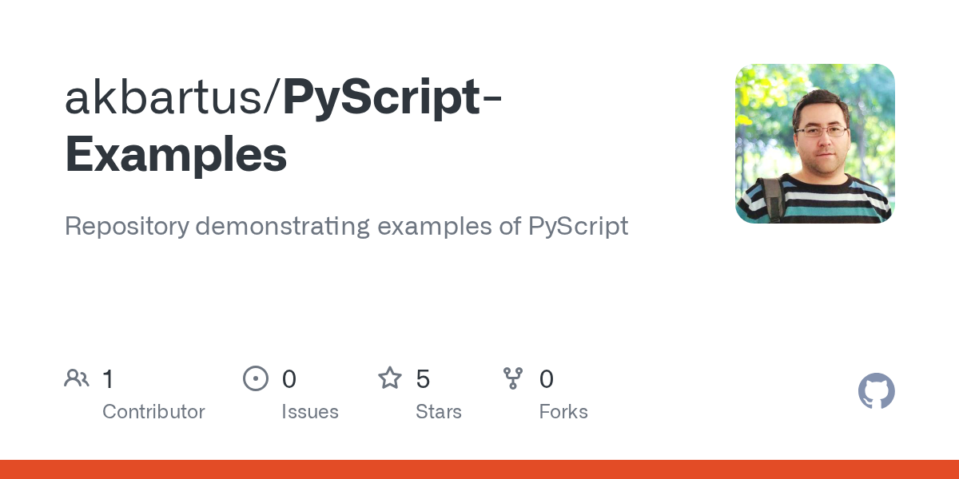Open the akbartus profile avatar photo
This screenshot has height=479, width=959.
[x=815, y=144]
